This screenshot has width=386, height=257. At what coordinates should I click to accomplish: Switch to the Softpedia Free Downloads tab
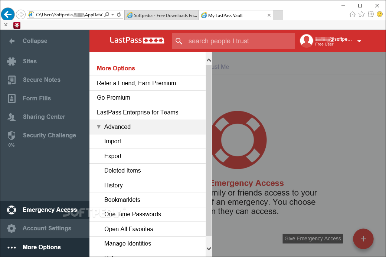coord(162,15)
